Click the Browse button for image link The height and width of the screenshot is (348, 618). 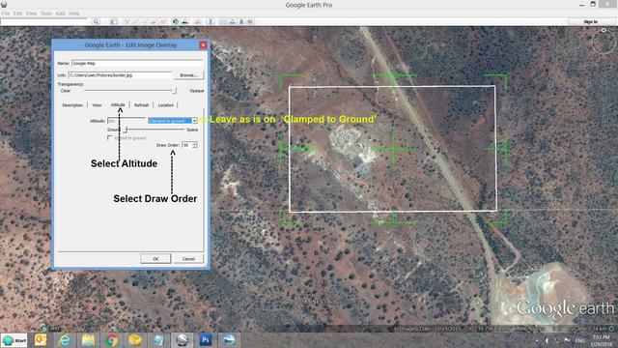click(x=188, y=75)
